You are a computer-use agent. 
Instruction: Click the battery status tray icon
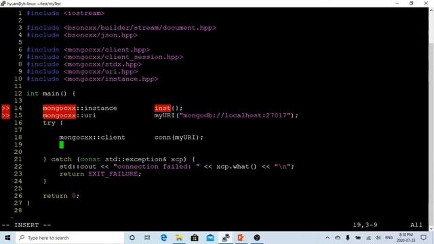[358, 238]
